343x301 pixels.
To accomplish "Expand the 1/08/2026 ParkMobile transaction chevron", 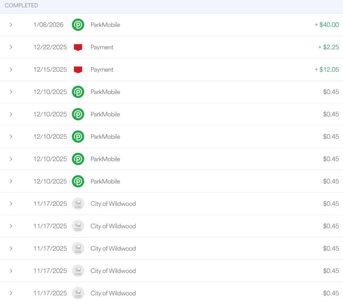I will [x=11, y=25].
